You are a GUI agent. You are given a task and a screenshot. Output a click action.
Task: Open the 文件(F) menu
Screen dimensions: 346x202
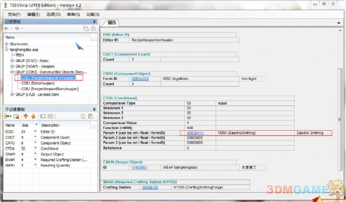[x=14, y=15]
